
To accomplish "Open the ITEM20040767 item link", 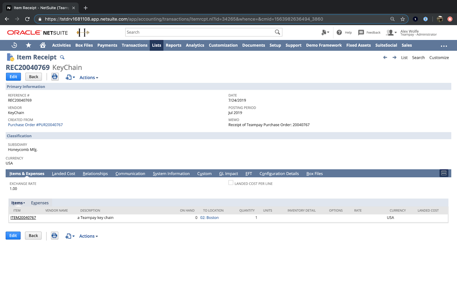I will tap(23, 218).
